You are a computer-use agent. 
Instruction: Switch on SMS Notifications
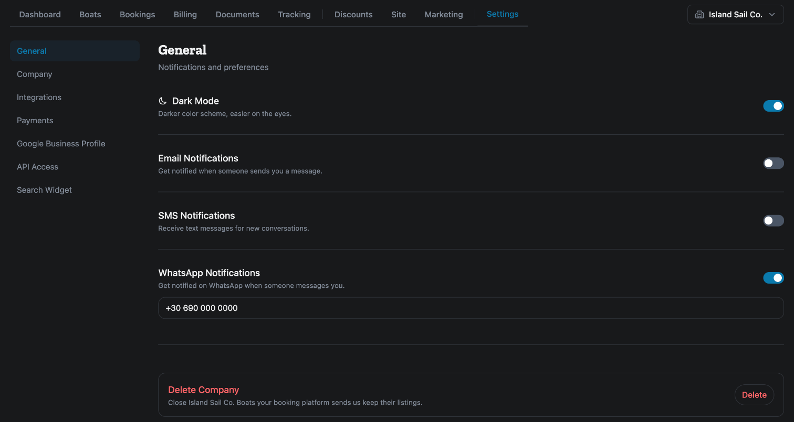pyautogui.click(x=774, y=221)
